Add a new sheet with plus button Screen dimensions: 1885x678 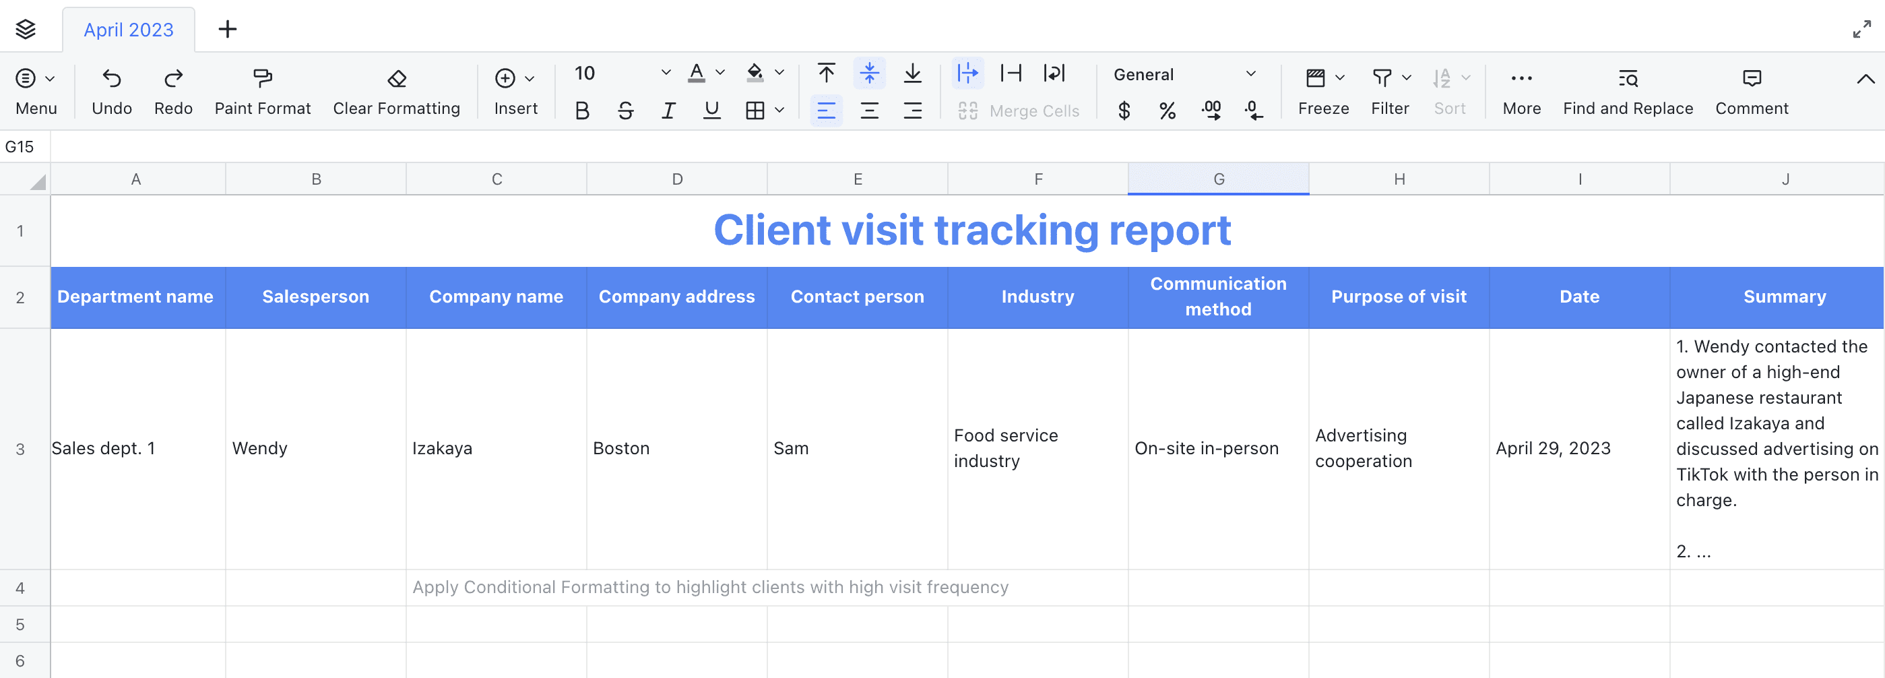pyautogui.click(x=228, y=29)
